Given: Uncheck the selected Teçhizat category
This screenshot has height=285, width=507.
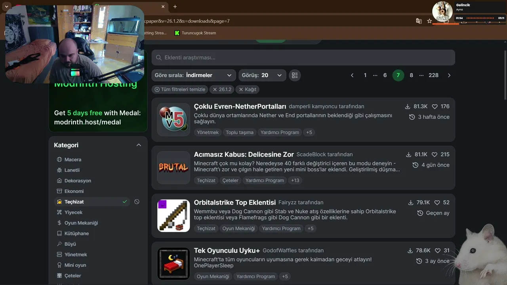Looking at the screenshot, I should coord(92,202).
